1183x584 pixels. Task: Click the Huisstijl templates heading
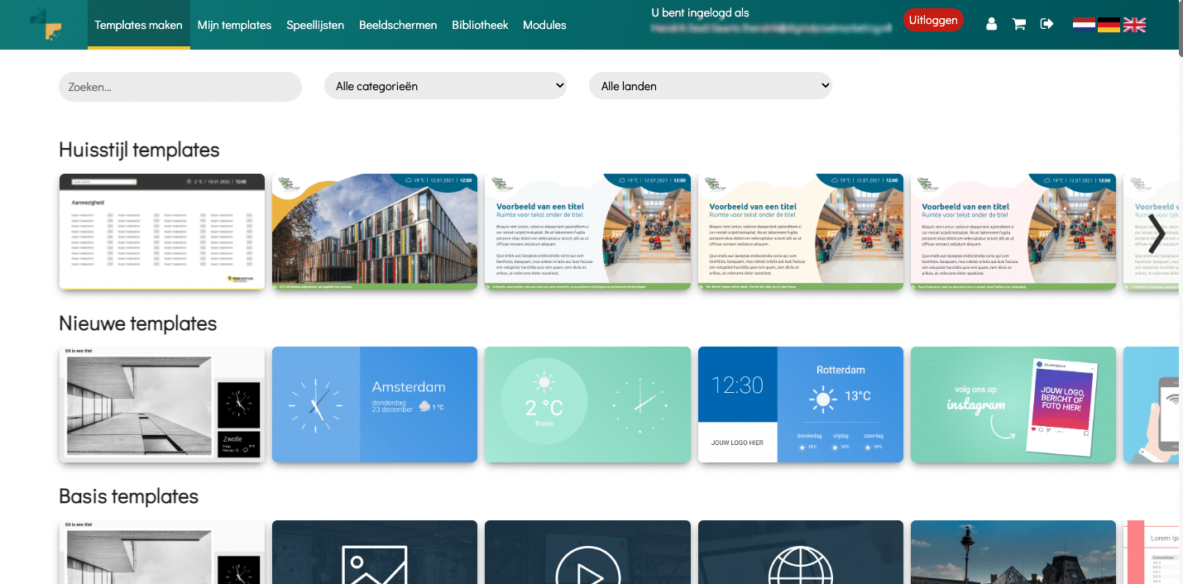tap(139, 150)
